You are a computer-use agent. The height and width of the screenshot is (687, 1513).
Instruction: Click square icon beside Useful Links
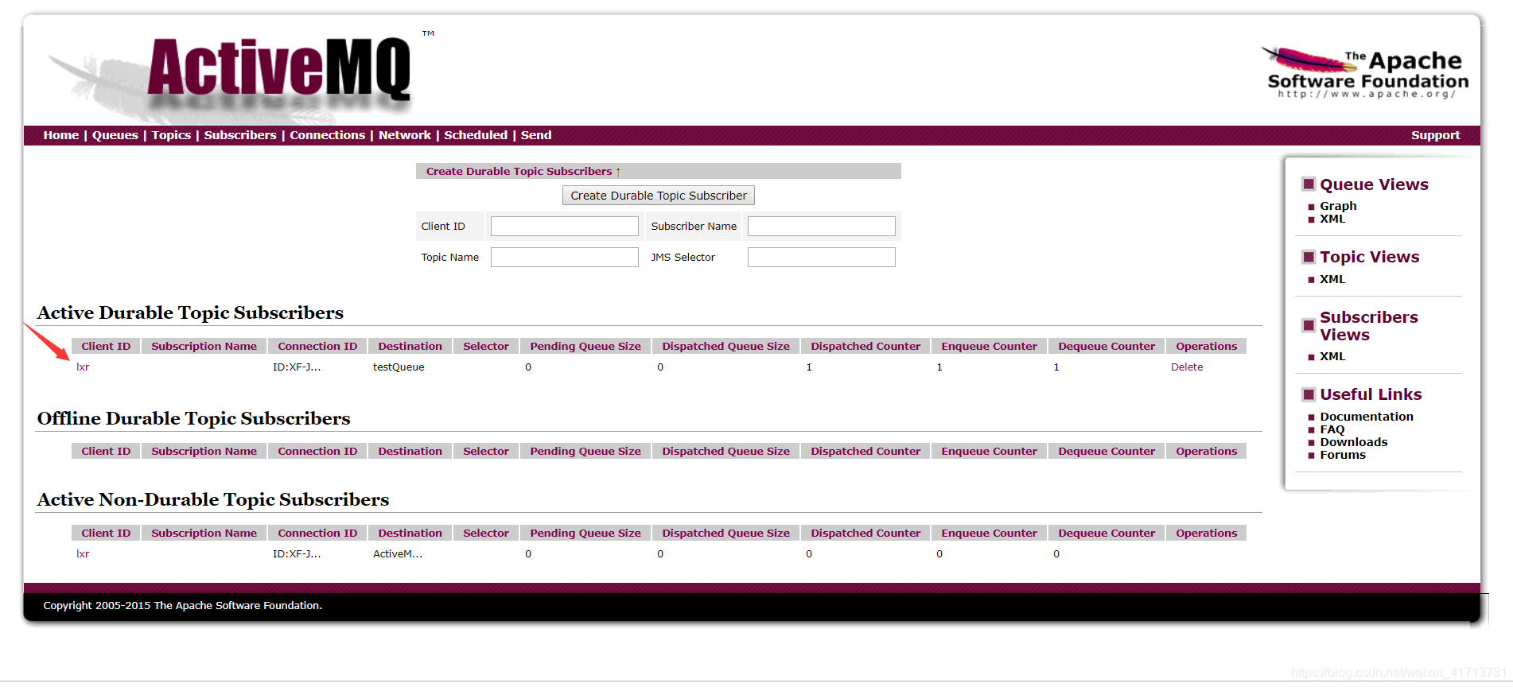(x=1309, y=394)
